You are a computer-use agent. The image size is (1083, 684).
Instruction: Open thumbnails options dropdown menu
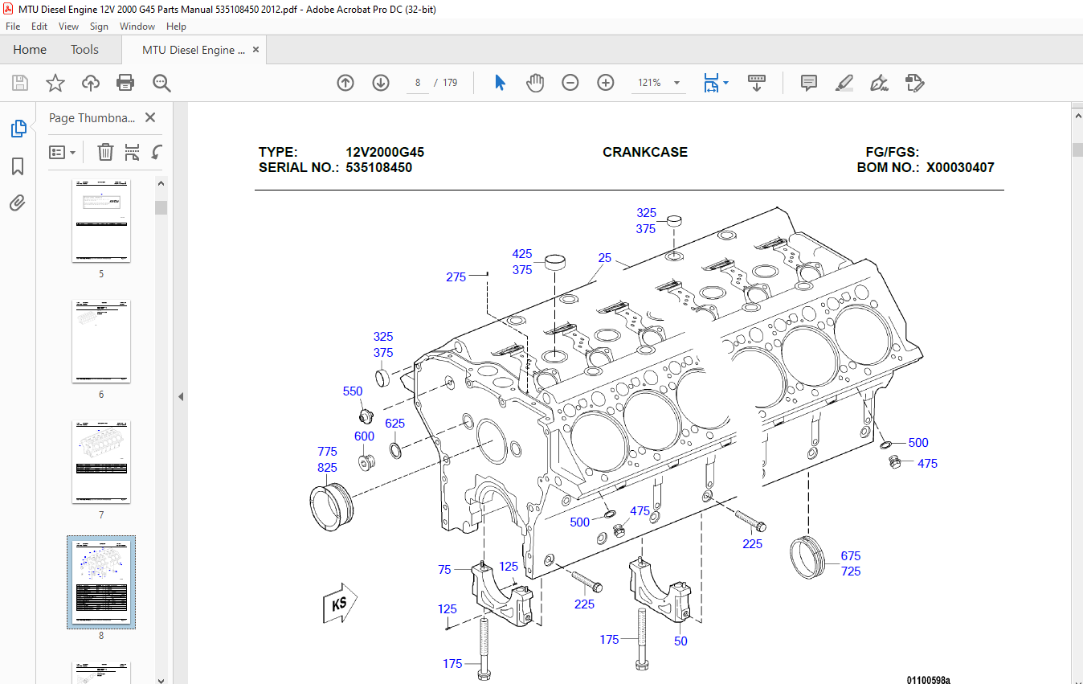63,152
